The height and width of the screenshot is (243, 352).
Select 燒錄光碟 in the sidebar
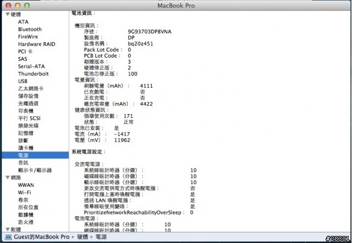tap(28, 126)
